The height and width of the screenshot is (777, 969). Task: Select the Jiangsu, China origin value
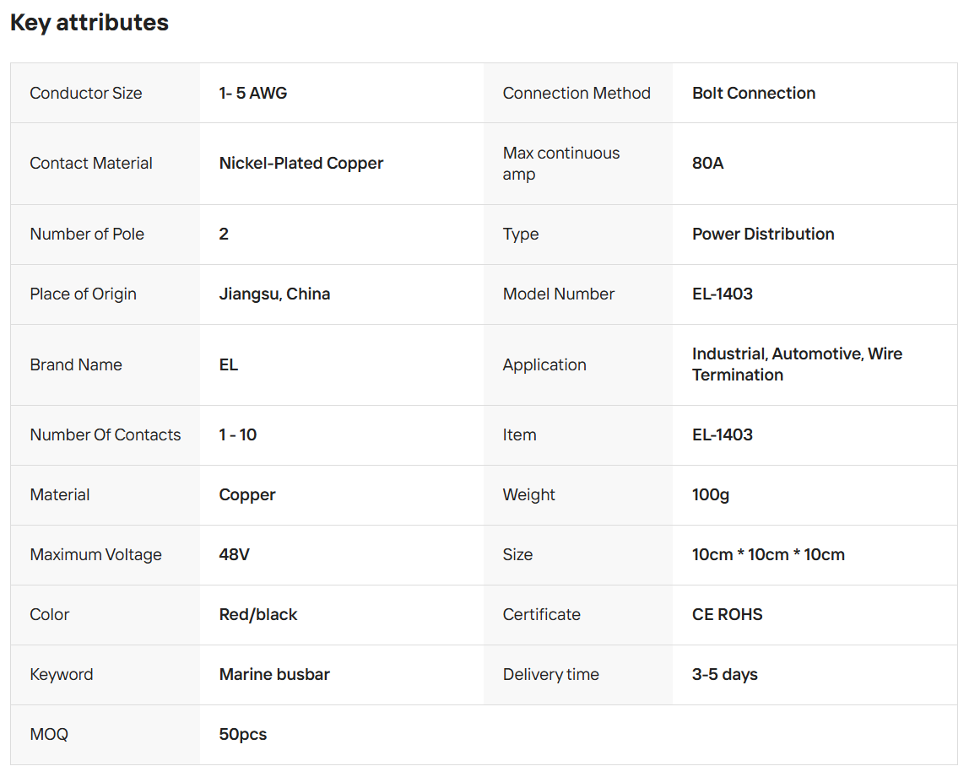tap(274, 294)
